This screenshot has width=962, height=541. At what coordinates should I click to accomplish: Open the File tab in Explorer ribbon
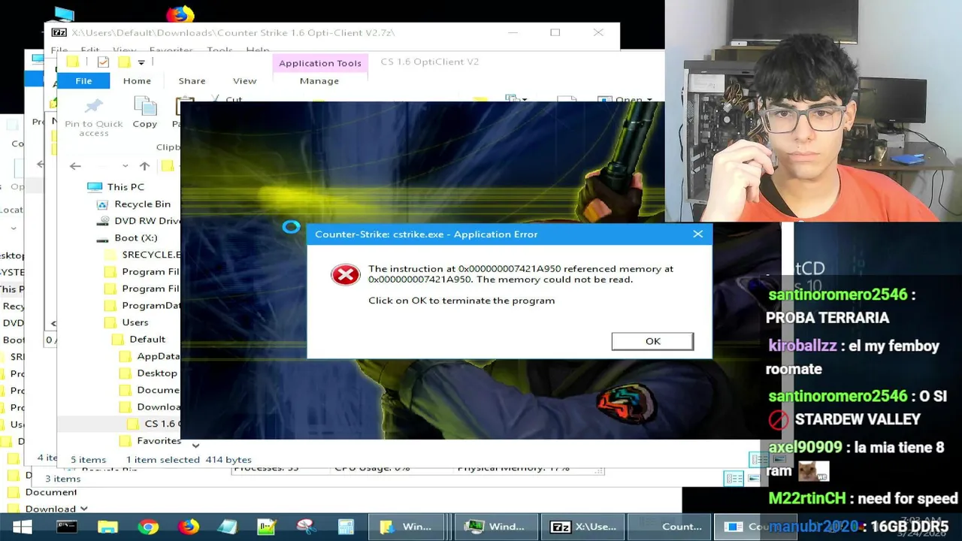83,80
